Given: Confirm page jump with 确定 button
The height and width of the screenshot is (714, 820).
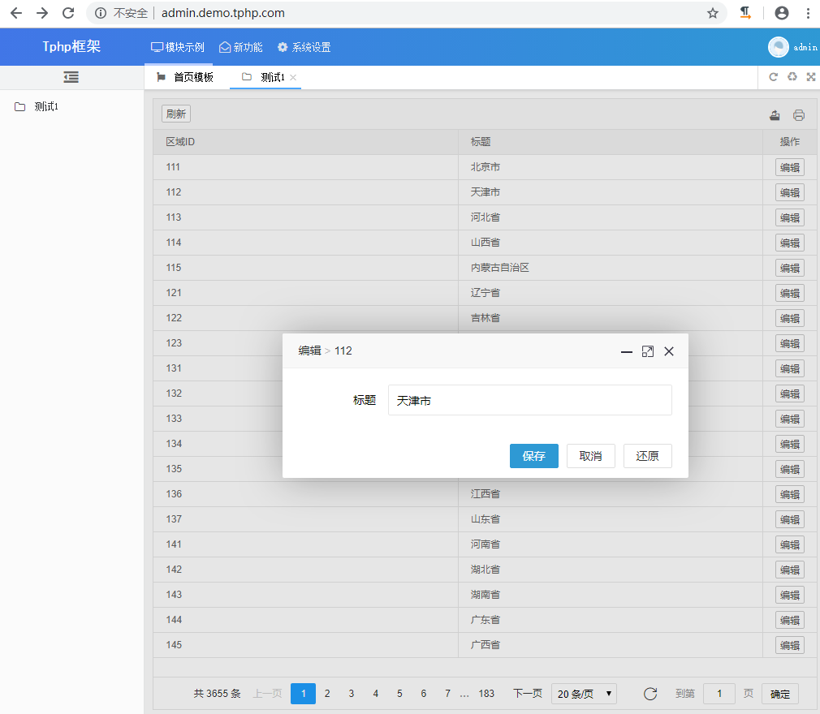Looking at the screenshot, I should (779, 694).
